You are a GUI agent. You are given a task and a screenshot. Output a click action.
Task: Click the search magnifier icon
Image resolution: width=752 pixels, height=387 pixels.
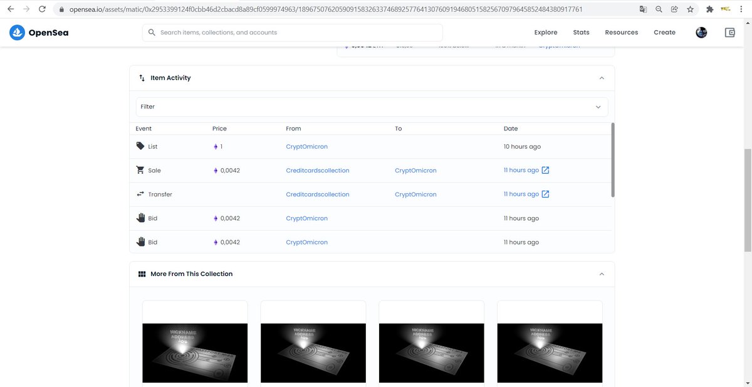tap(152, 33)
